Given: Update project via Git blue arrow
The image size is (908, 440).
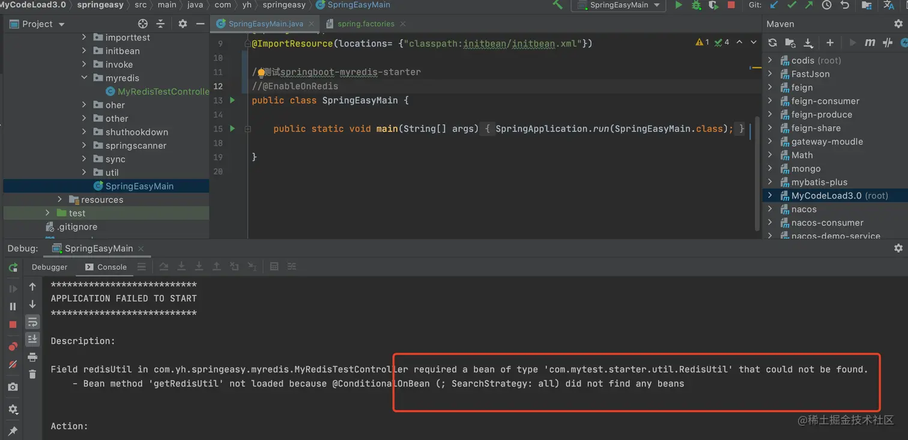Looking at the screenshot, I should click(x=774, y=5).
